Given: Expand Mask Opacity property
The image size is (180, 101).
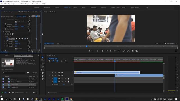Looking at the screenshot, I should tap(5, 44).
